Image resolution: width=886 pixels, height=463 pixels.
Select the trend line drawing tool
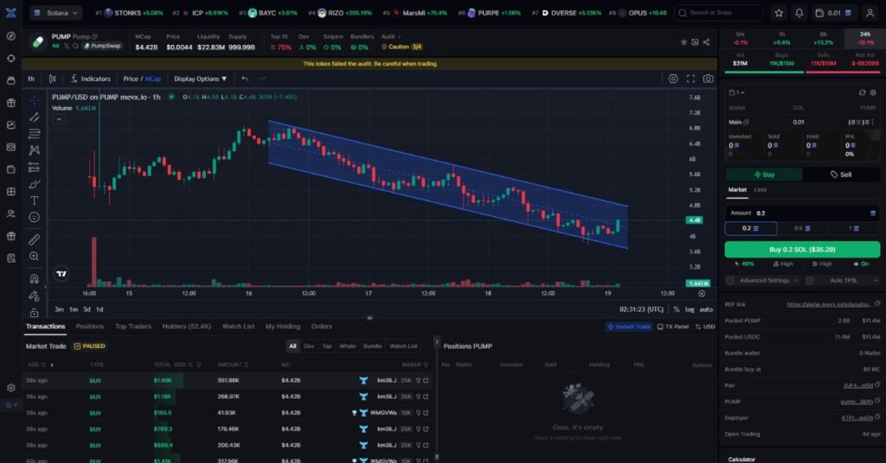coord(35,117)
